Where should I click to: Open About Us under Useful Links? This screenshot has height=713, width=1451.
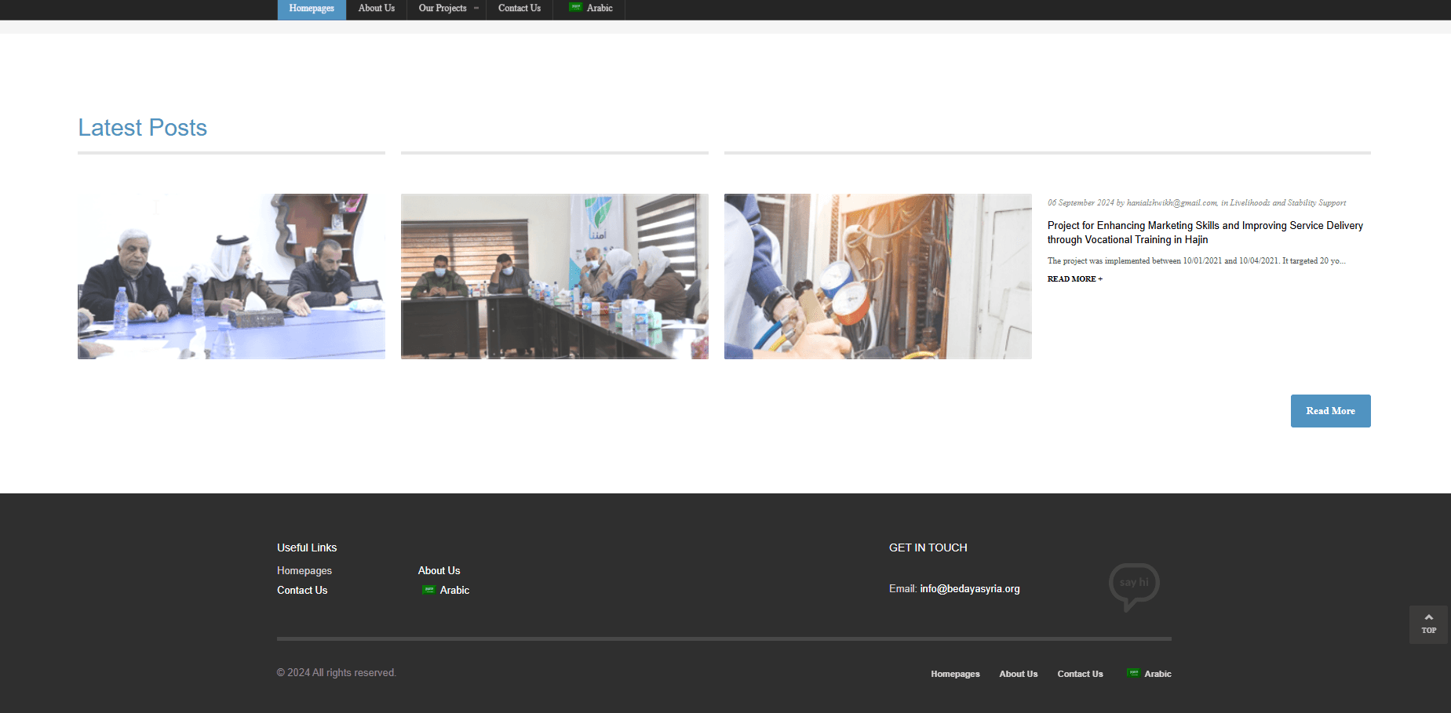439,571
